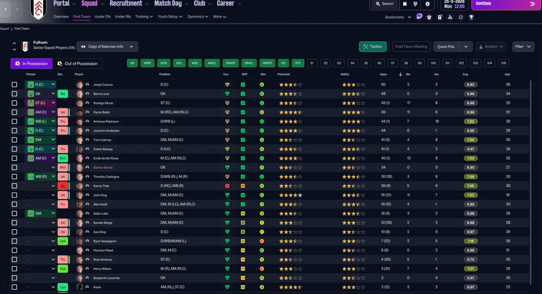Open the bookmark icon beside Search
Viewport: 542px width, 294px height.
point(405,4)
